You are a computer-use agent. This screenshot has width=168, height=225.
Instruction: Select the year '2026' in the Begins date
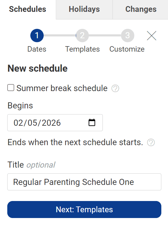click(x=51, y=123)
